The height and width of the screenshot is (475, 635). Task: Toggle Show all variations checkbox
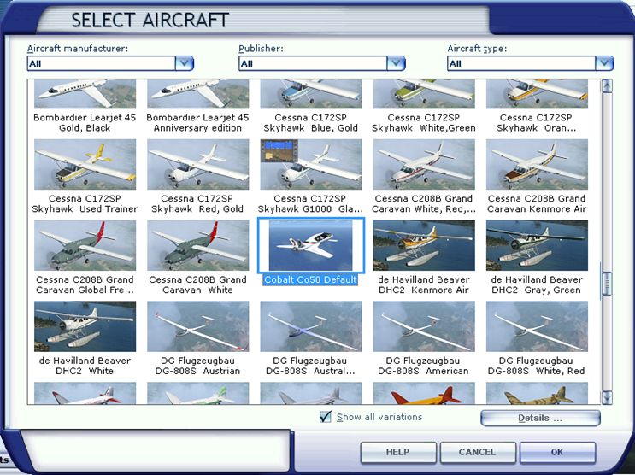tap(326, 417)
